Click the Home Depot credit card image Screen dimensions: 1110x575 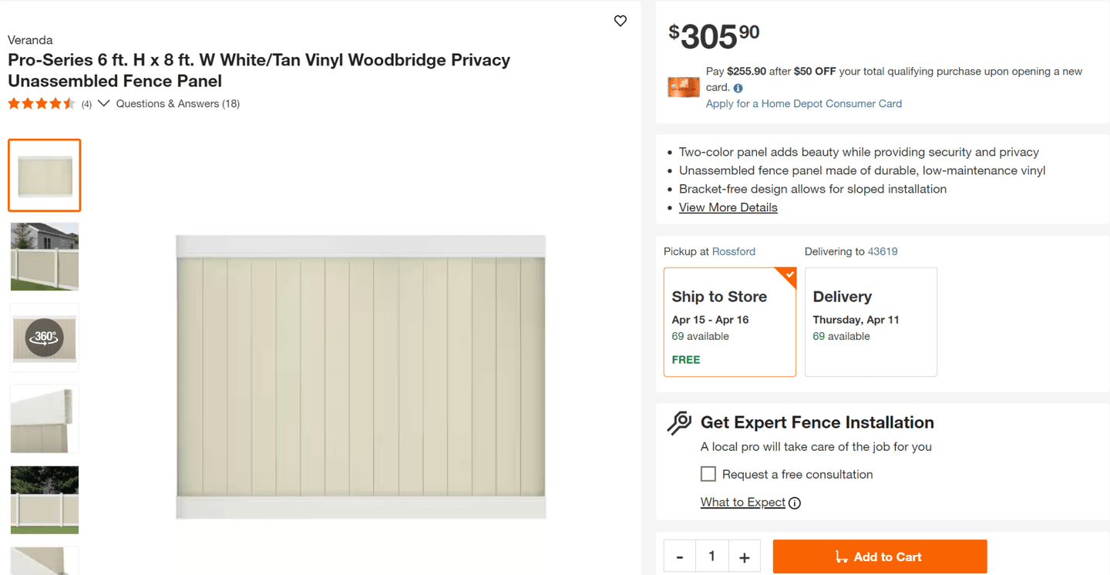pyautogui.click(x=684, y=86)
